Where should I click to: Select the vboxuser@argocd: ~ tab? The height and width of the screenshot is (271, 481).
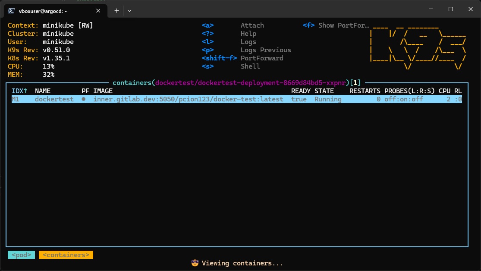(56, 11)
